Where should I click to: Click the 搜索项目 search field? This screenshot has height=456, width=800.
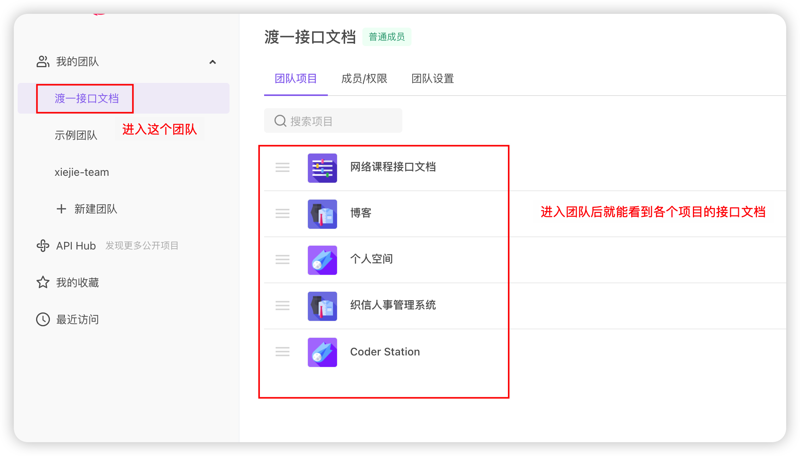333,121
